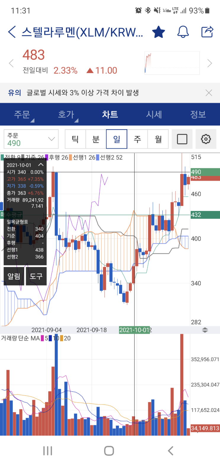Tap the 2021-10-01 date marker
Screen dimensions: 220x465
coord(135,330)
